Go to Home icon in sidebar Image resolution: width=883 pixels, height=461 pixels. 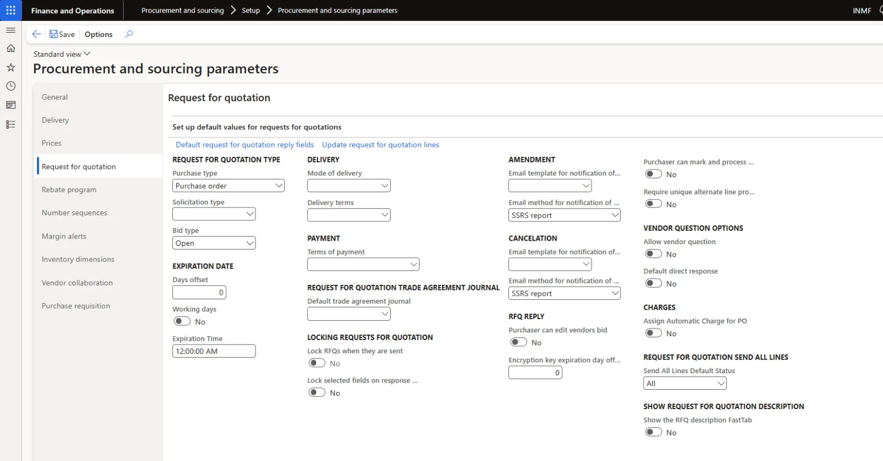10,49
